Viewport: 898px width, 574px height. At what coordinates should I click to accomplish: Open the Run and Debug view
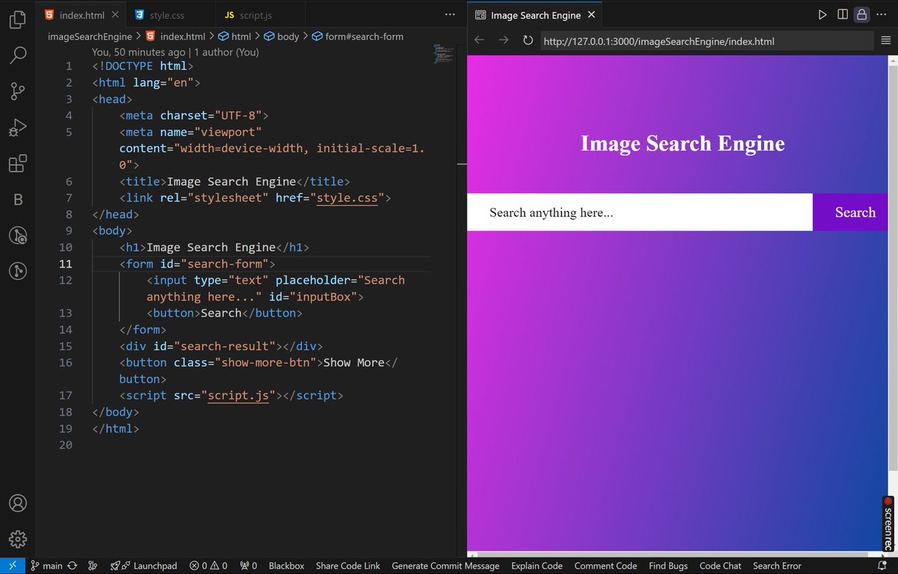tap(17, 127)
